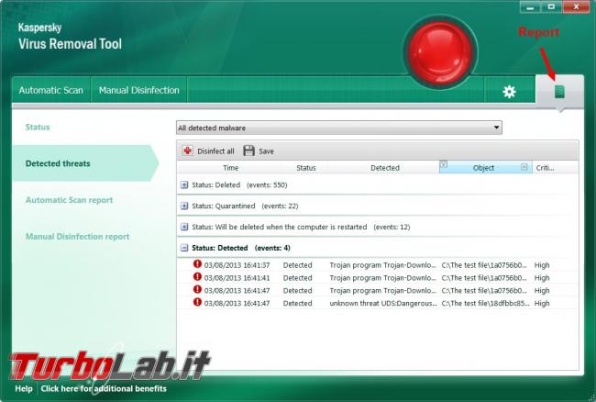Open the Report tab icon
Viewport: 596px width, 402px height.
point(559,92)
